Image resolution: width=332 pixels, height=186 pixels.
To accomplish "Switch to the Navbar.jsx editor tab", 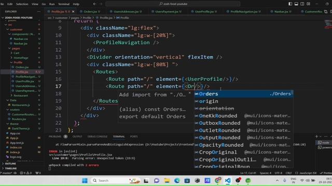I will click(x=281, y=11).
